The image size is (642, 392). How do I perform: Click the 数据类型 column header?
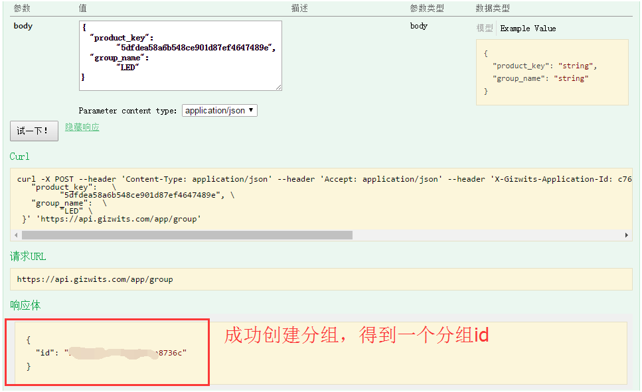coord(493,8)
